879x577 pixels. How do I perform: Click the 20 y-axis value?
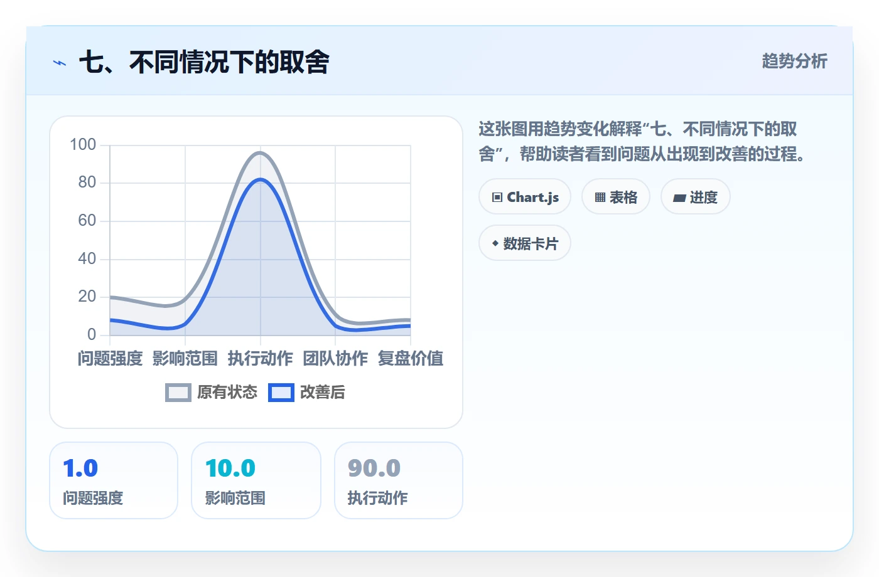(x=87, y=297)
